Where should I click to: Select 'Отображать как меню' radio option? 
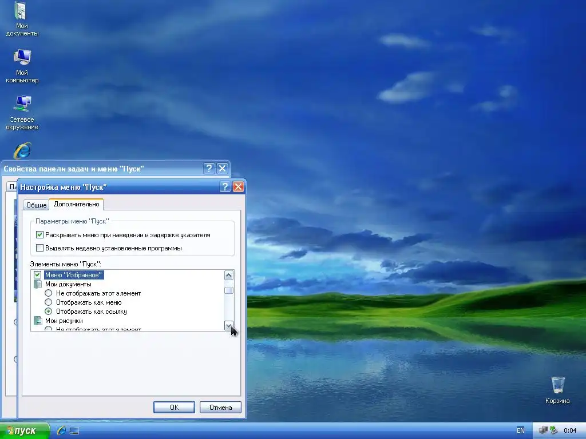coord(48,302)
